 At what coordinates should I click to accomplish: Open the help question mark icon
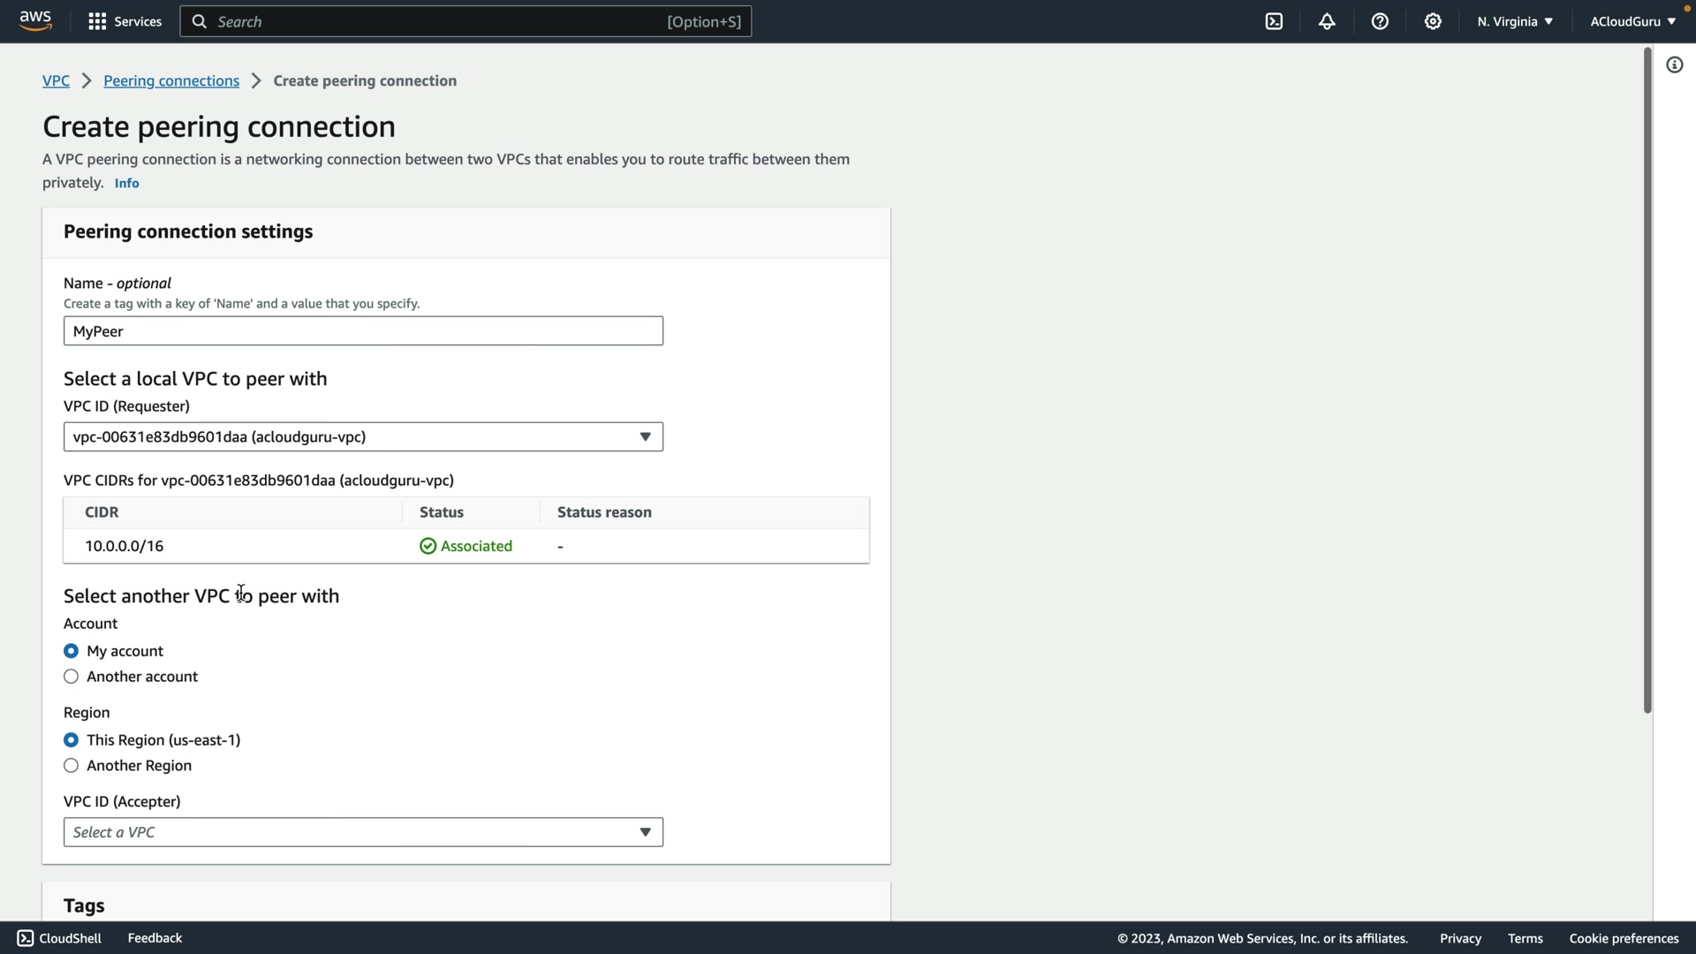point(1380,21)
